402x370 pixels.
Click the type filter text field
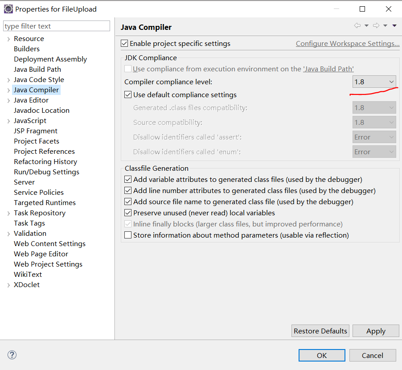[x=57, y=26]
